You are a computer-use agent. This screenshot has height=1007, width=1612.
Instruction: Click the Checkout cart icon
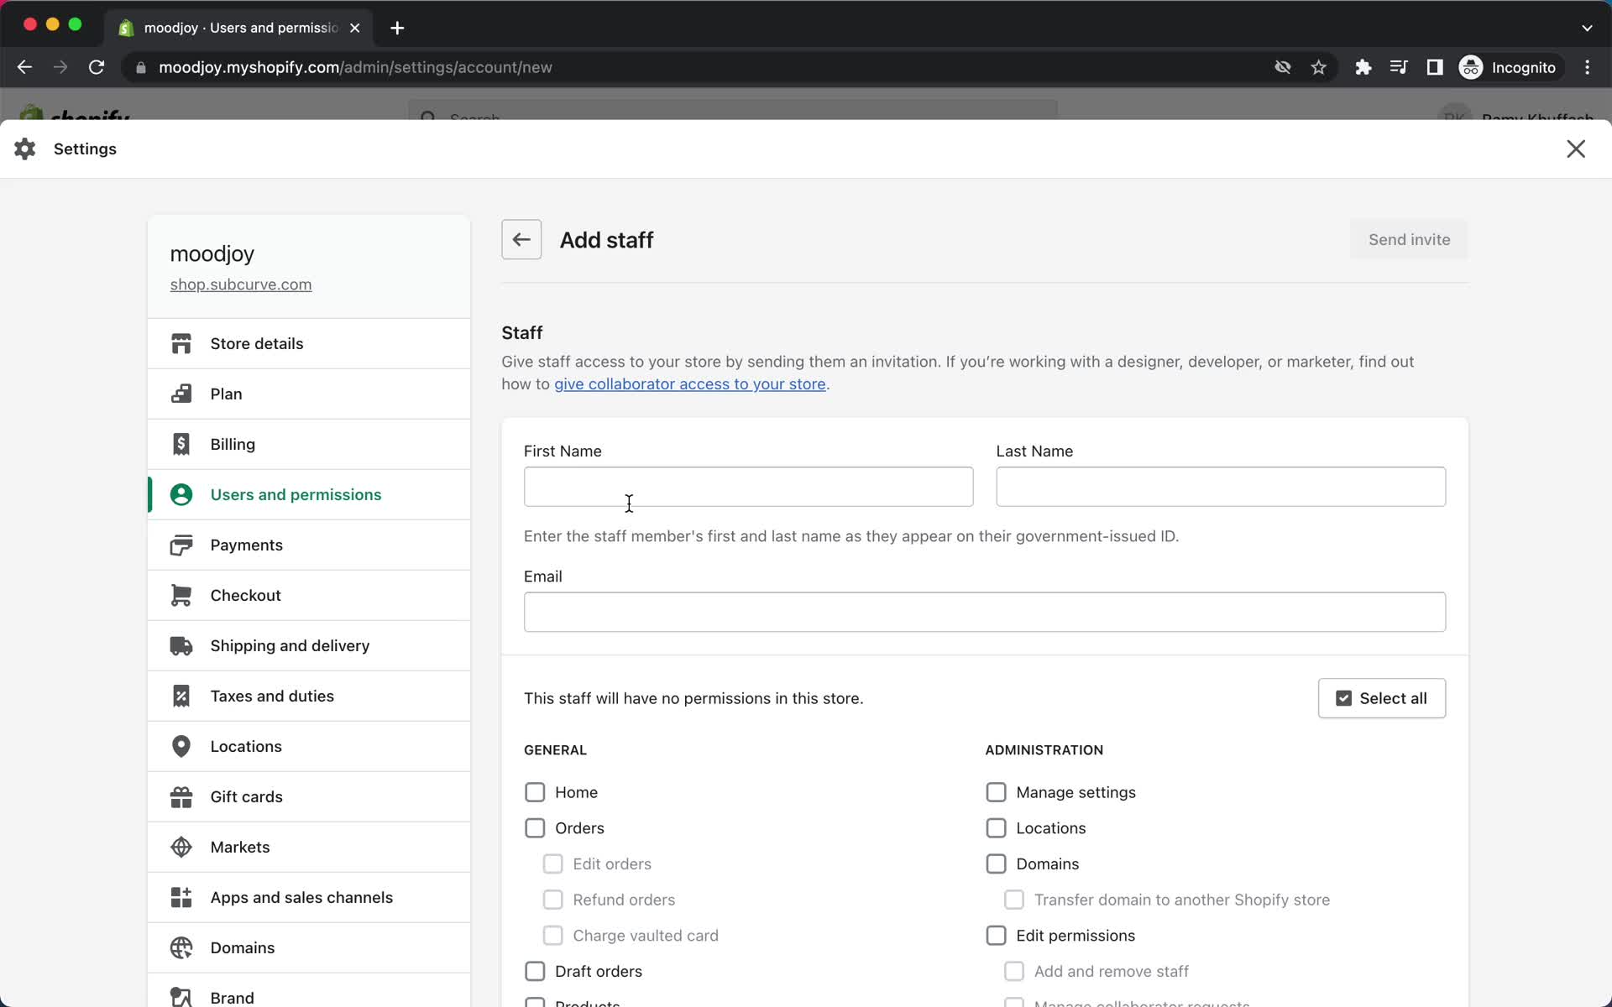pos(181,595)
